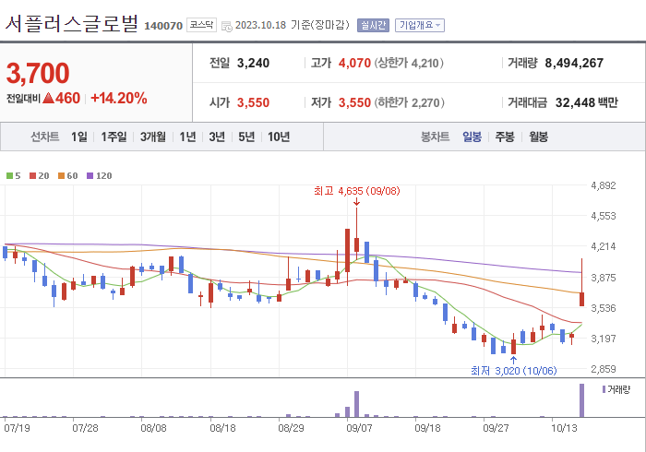Switch chart to 5년 range
The height and width of the screenshot is (452, 646).
[x=246, y=137]
